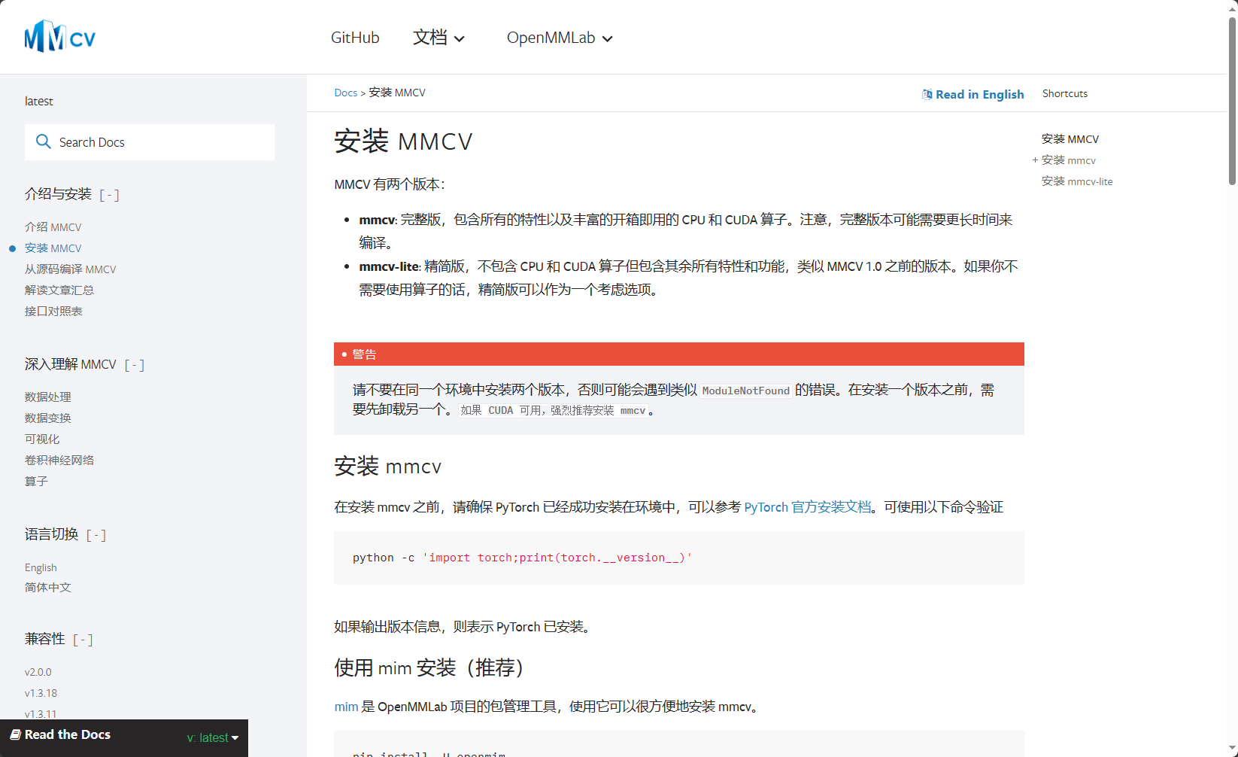Click the Read the Docs book icon
Viewport: 1238px width, 757px height.
click(x=14, y=734)
